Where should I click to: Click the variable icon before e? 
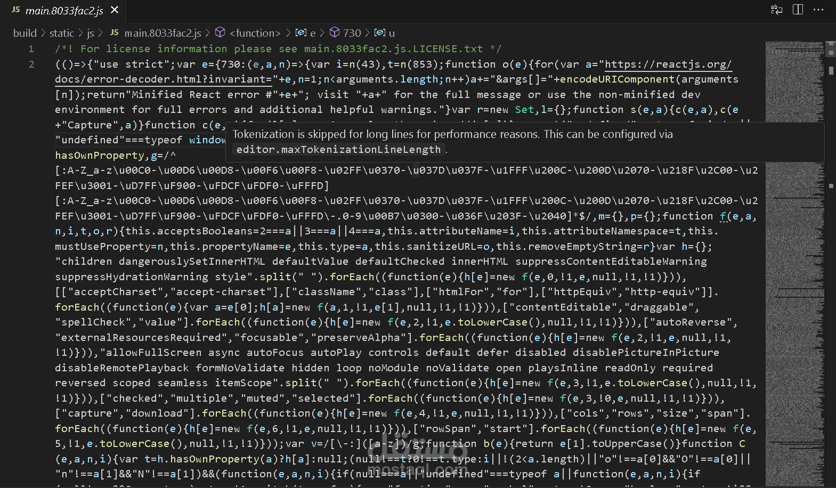(301, 32)
